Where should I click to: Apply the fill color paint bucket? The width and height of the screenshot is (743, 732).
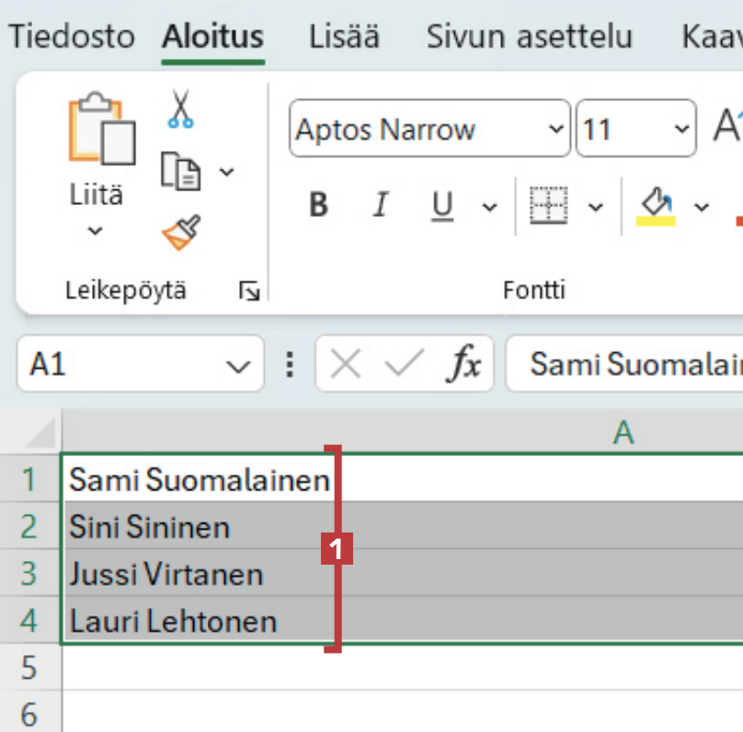pyautogui.click(x=656, y=205)
